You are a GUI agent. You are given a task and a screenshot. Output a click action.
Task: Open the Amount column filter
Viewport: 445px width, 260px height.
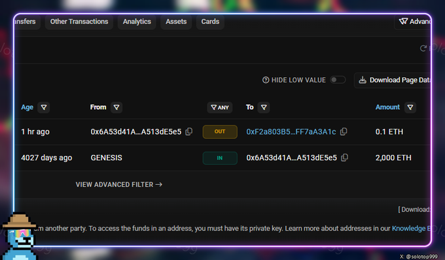coord(410,107)
